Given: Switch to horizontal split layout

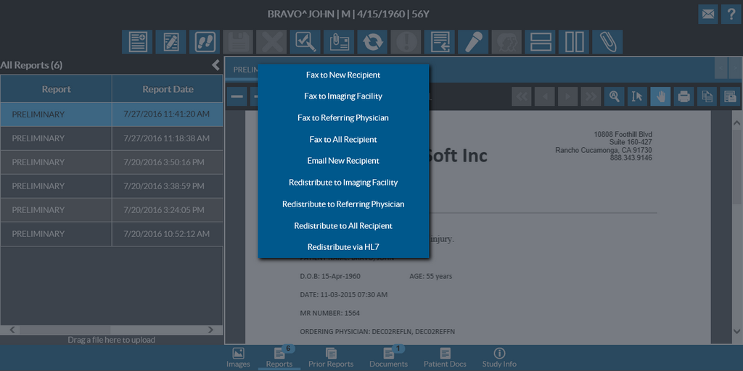Looking at the screenshot, I should (541, 42).
